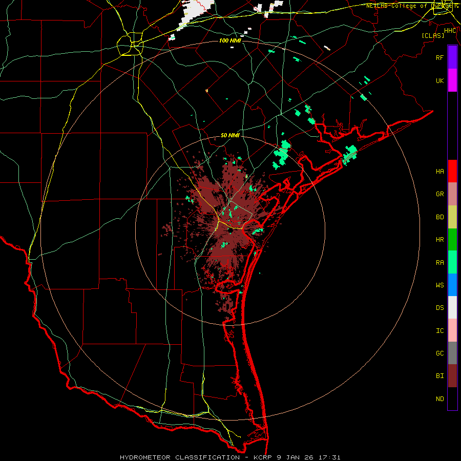
Task: Click the WS legend label
Action: 439,285
